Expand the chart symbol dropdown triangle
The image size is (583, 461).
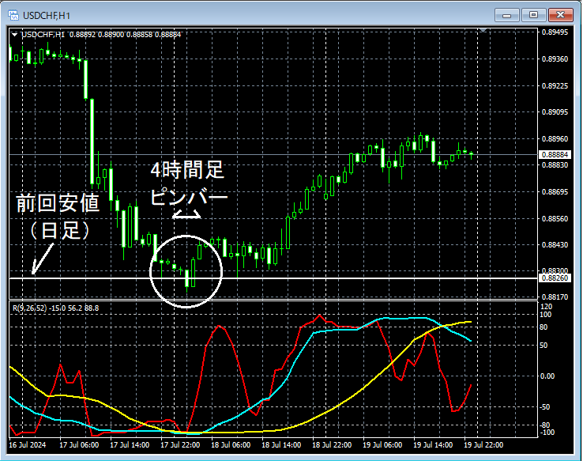tap(14, 35)
